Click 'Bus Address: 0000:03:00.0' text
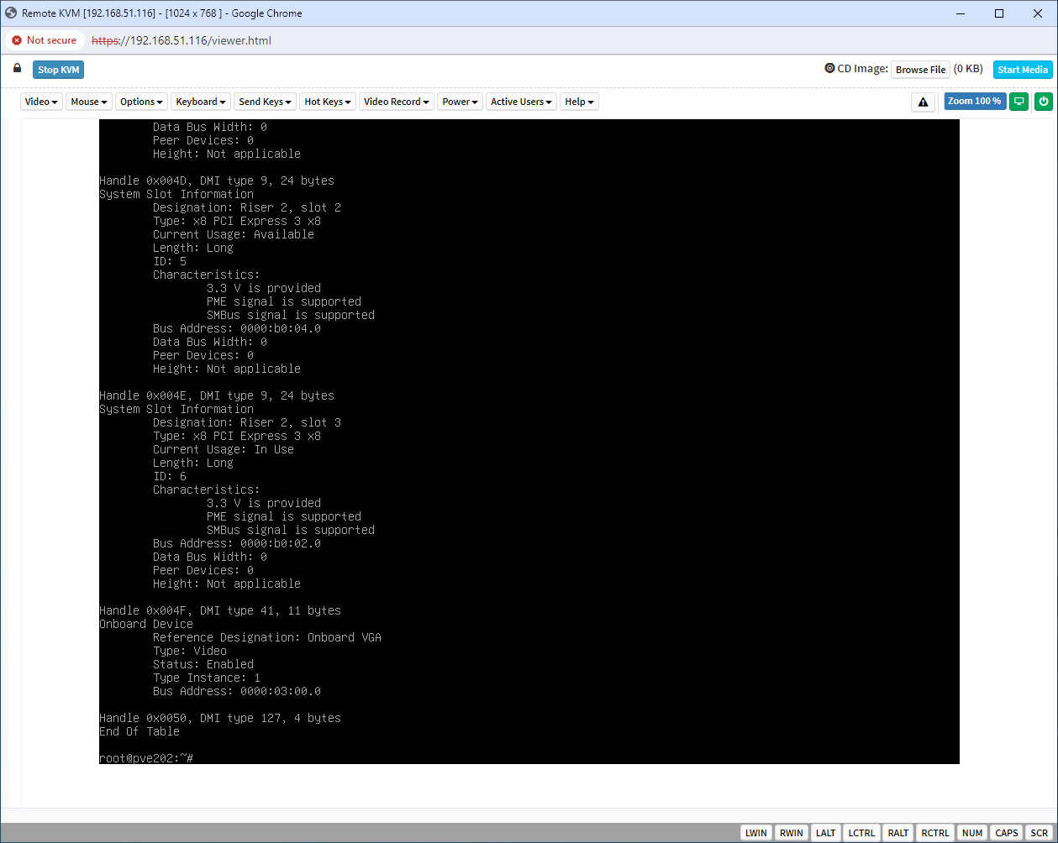Screen dimensions: 1058x843 tap(237, 691)
